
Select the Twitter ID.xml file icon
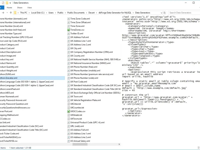[68, 33]
